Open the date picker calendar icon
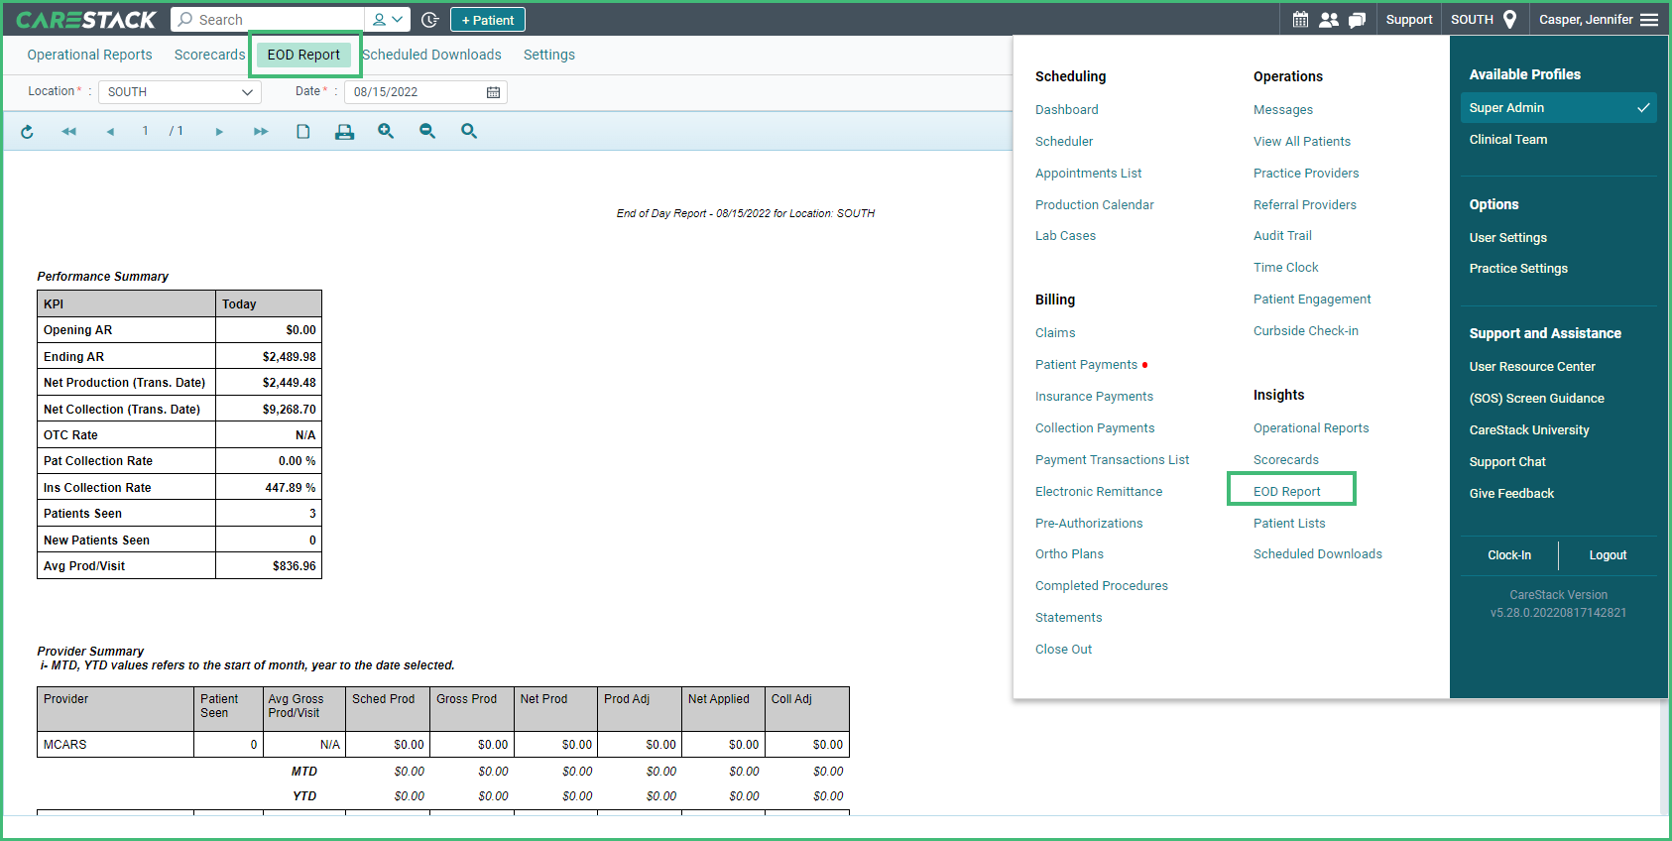Viewport: 1672px width, 841px height. point(493,92)
